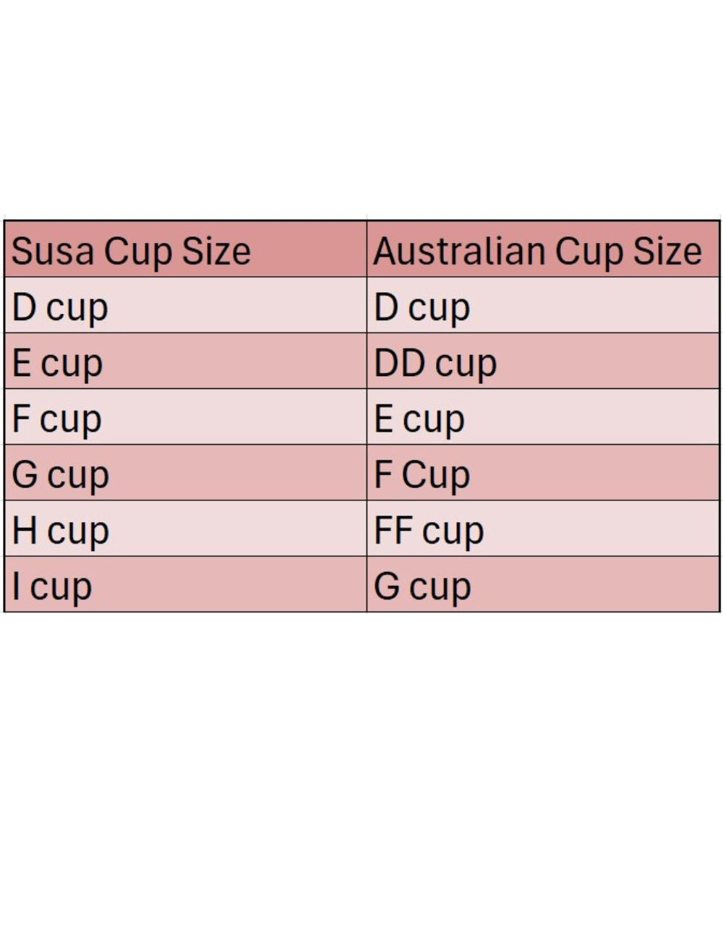Select the D cup cell under Susa
The height and width of the screenshot is (945, 723).
(185, 306)
